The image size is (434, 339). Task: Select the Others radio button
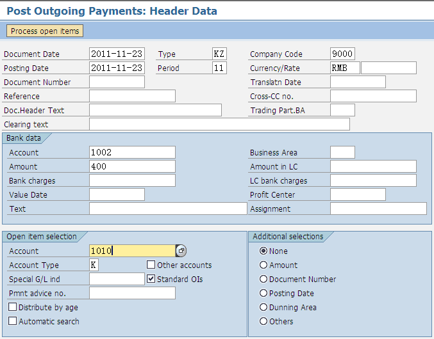[263, 321]
